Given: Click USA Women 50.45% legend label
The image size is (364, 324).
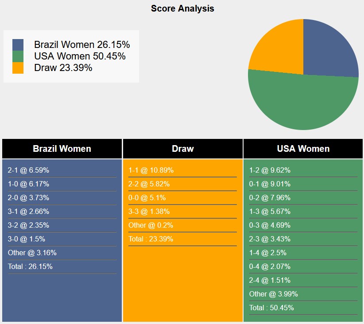Looking at the screenshot, I should click(x=80, y=56).
